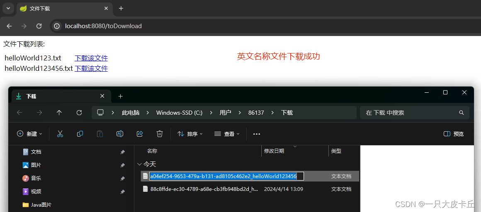The height and width of the screenshot is (212, 481).
Task: Select the 文件下载 browser tab
Action: click(x=64, y=8)
